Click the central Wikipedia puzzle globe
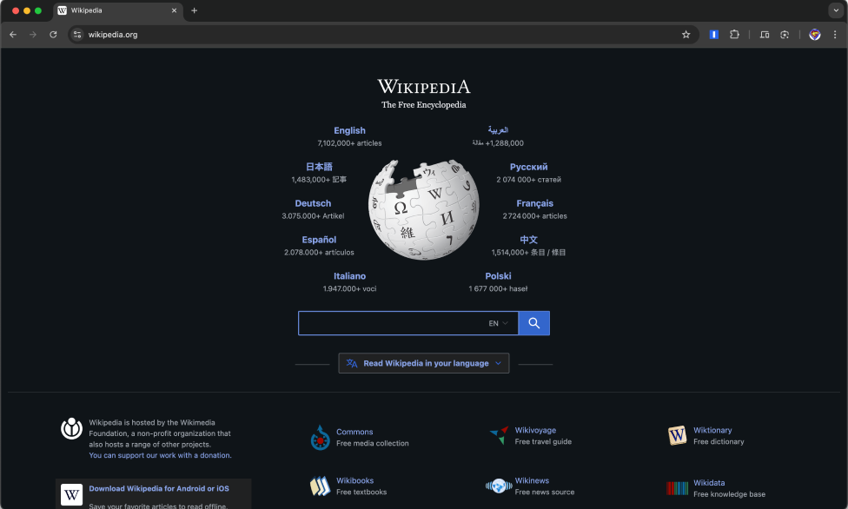This screenshot has width=848, height=509. [x=423, y=208]
